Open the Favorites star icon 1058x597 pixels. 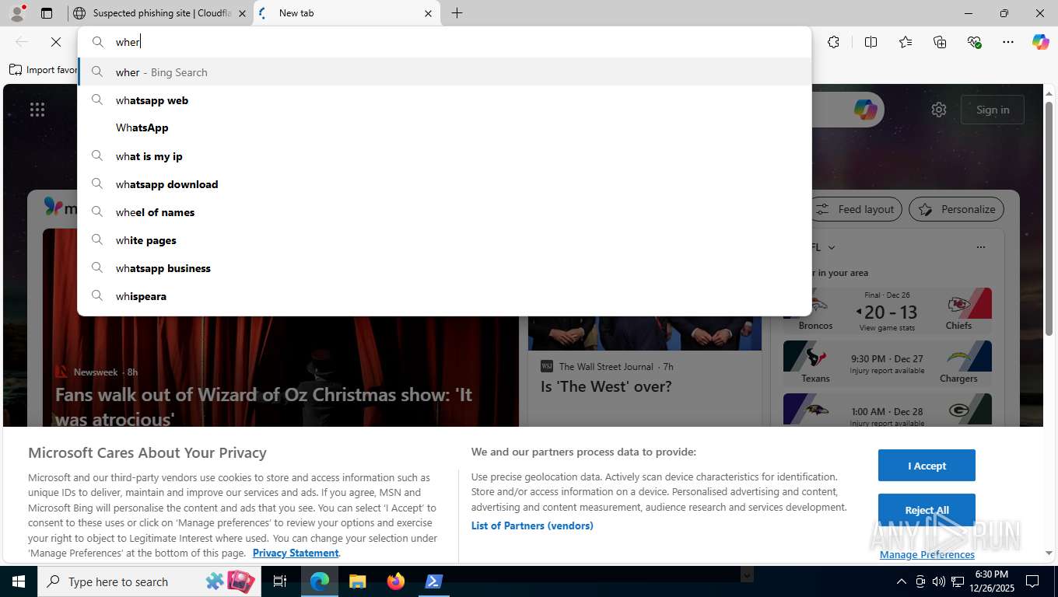906,42
